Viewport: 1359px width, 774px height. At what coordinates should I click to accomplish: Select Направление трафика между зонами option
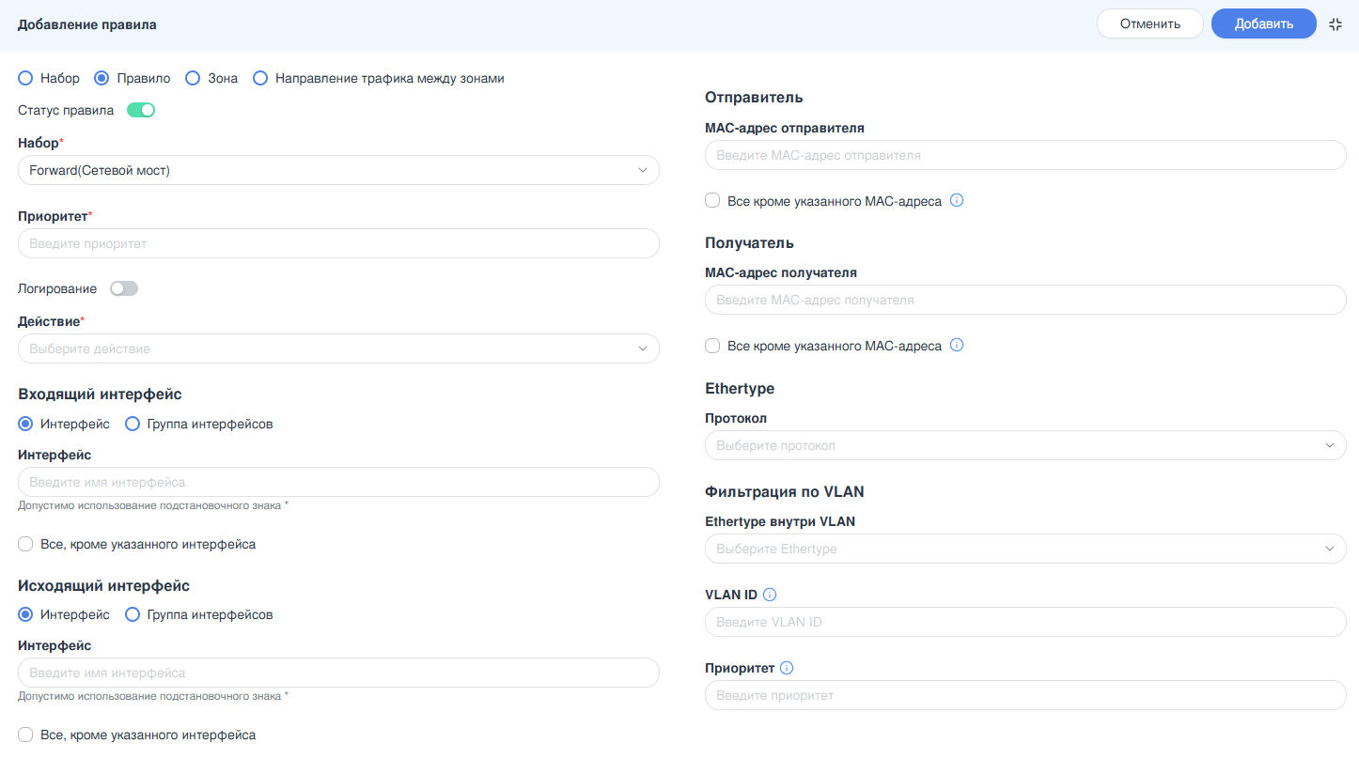(x=260, y=78)
